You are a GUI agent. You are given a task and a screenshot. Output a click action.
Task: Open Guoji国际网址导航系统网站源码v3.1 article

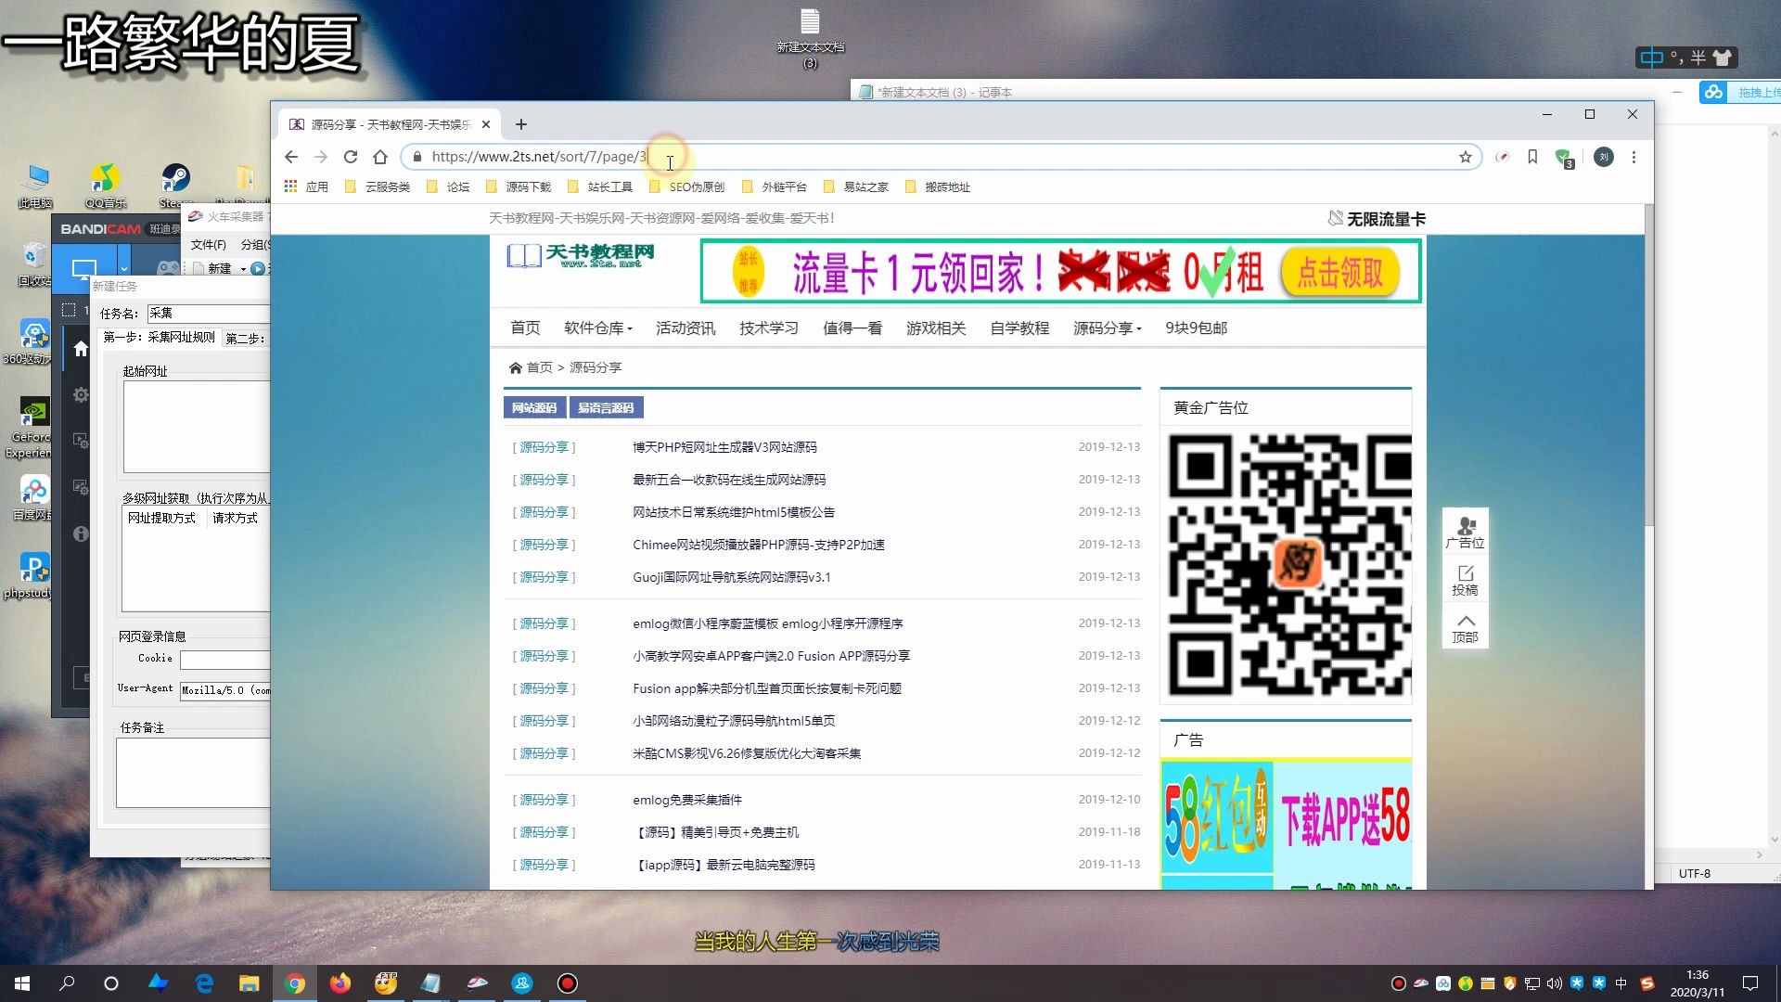(x=732, y=577)
